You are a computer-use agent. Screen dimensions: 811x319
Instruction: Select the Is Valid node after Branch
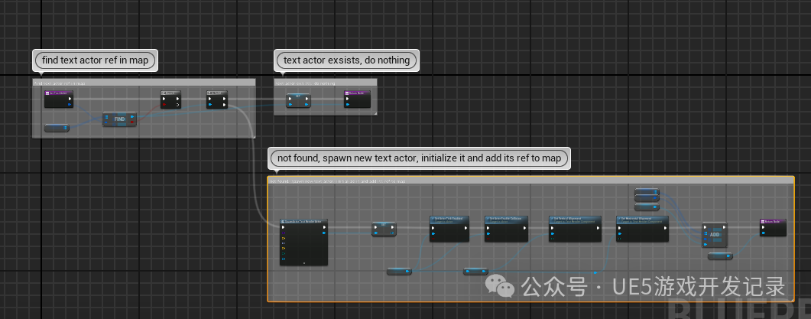[217, 99]
